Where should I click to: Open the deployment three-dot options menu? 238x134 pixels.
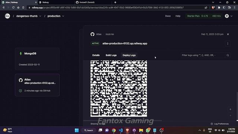pos(228,44)
